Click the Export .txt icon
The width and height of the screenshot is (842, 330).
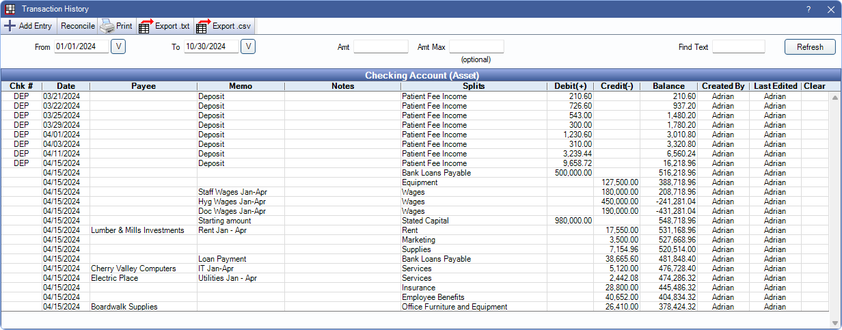coord(145,27)
